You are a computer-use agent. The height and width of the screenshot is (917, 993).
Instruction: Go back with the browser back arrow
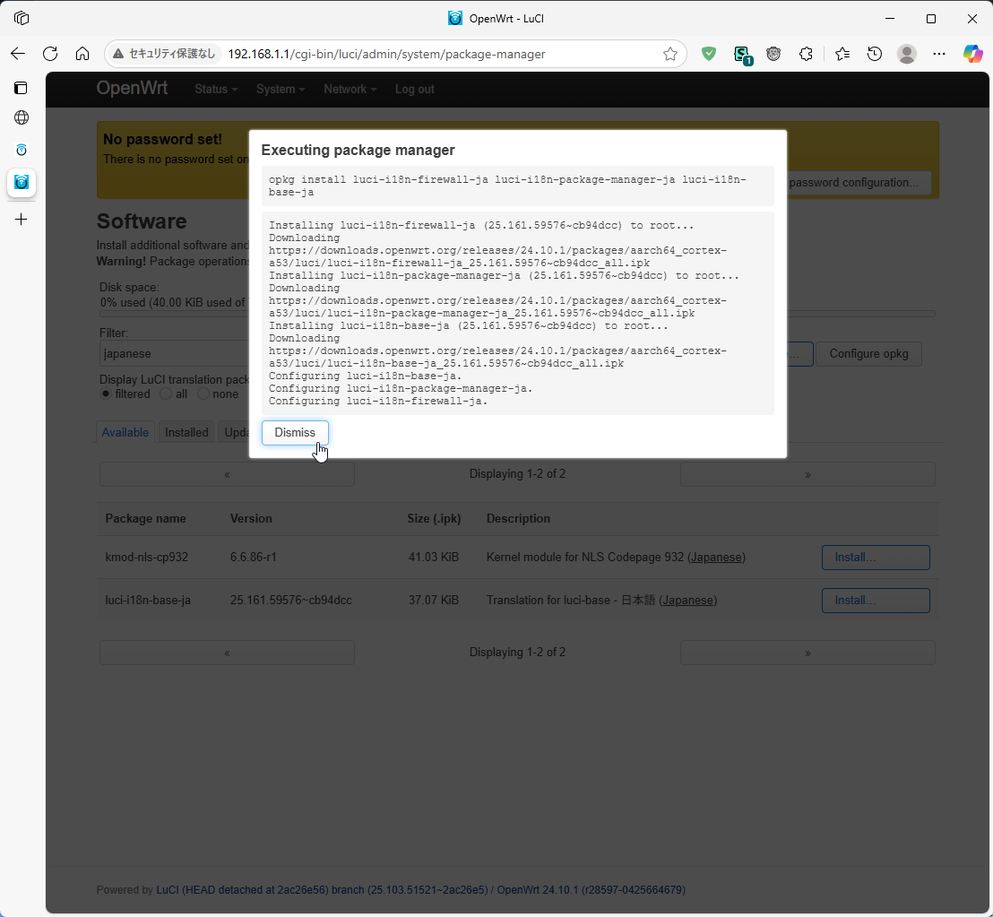[18, 54]
